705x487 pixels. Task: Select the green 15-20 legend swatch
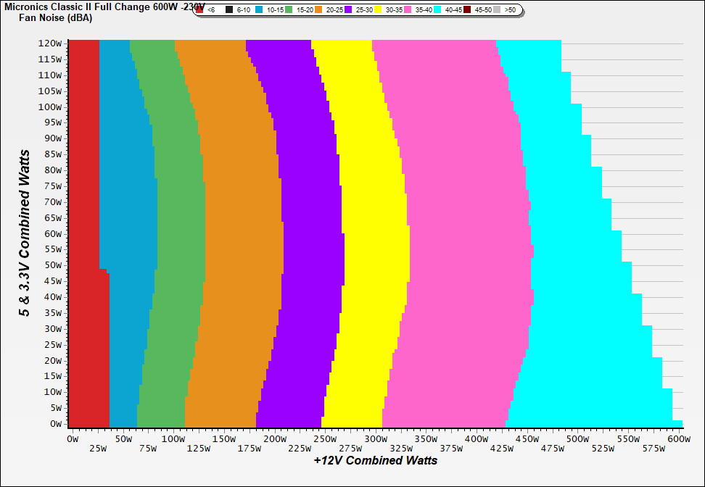click(289, 10)
